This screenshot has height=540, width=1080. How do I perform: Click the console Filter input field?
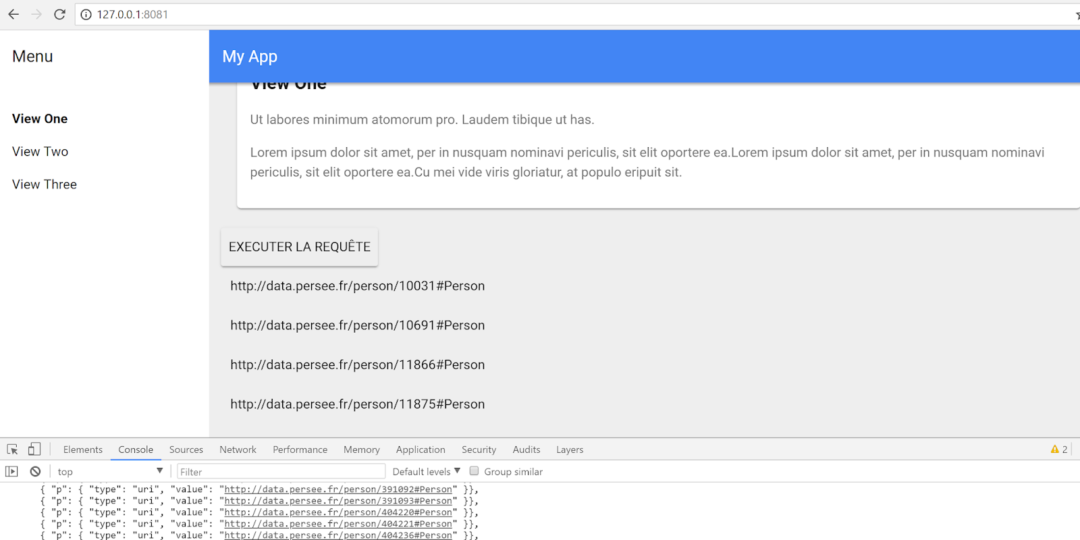coord(281,472)
